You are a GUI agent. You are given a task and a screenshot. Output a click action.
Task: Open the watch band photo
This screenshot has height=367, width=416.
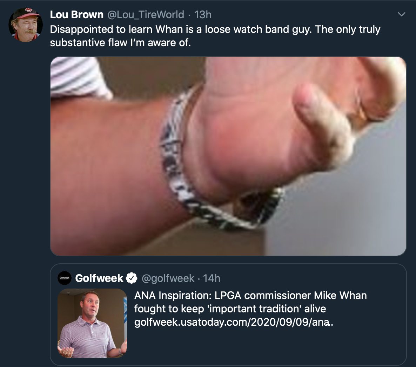(x=228, y=156)
